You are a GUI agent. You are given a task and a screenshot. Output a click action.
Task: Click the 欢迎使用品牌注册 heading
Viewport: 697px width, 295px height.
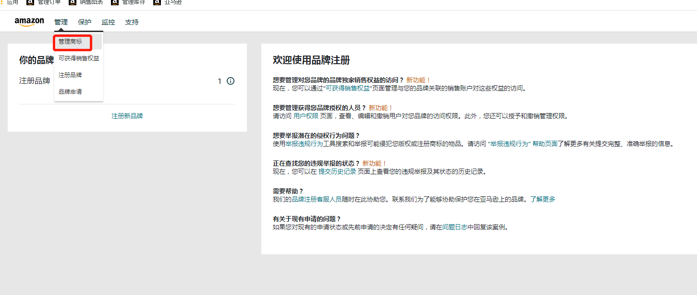[x=311, y=60]
